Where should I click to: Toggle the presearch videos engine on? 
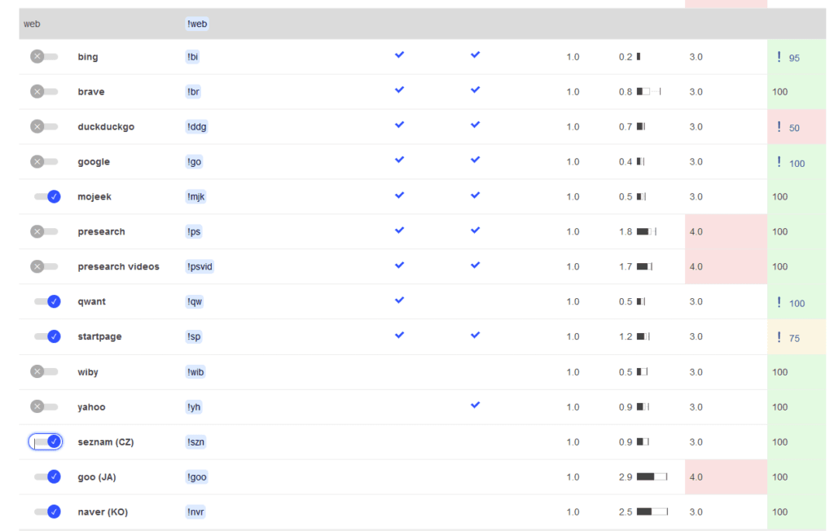tap(44, 266)
